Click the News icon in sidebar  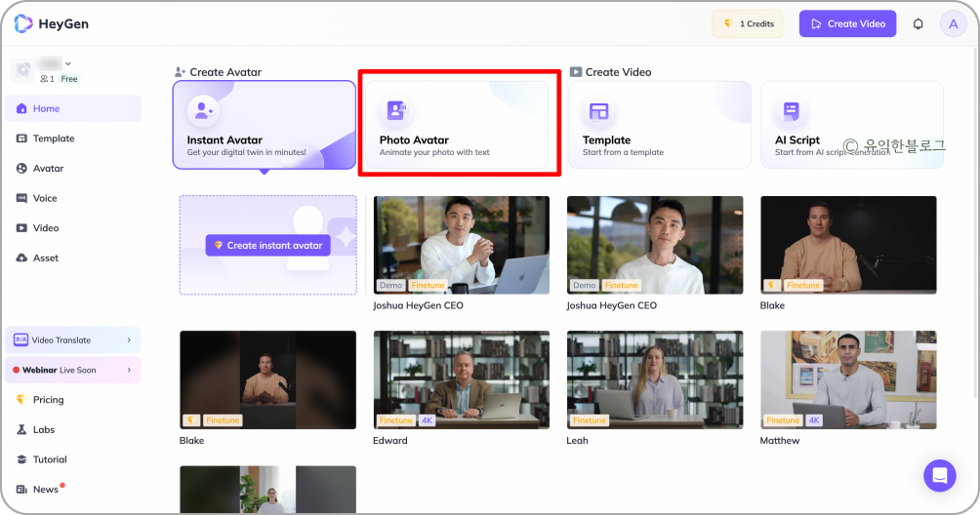click(21, 490)
